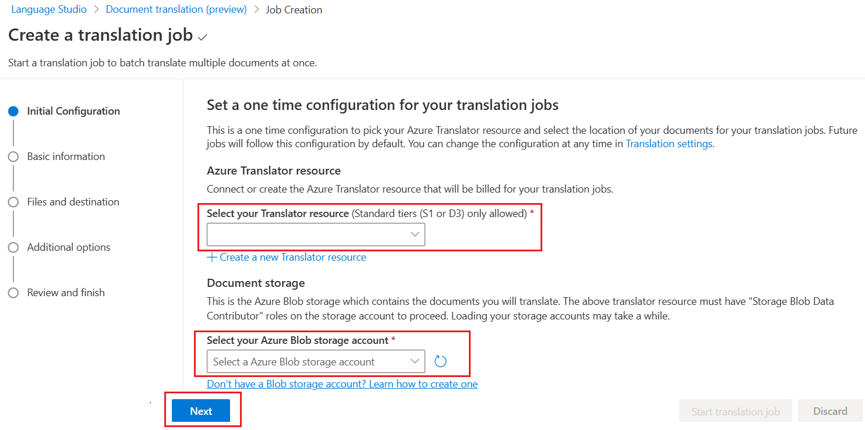This screenshot has width=865, height=430.
Task: Click the circle next to Additional options step
Action: click(x=13, y=247)
